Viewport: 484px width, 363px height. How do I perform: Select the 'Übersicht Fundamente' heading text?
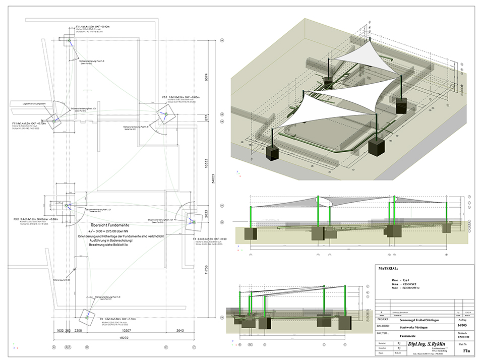(110, 225)
